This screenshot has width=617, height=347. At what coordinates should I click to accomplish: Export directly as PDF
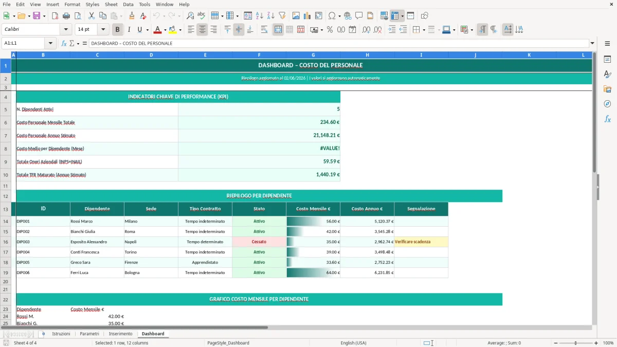tap(55, 16)
